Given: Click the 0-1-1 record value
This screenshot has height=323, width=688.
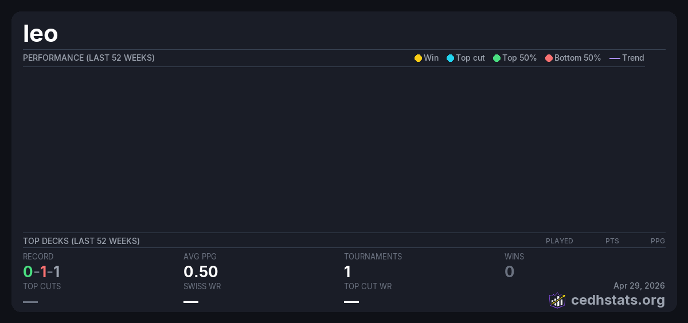Looking at the screenshot, I should click(42, 271).
